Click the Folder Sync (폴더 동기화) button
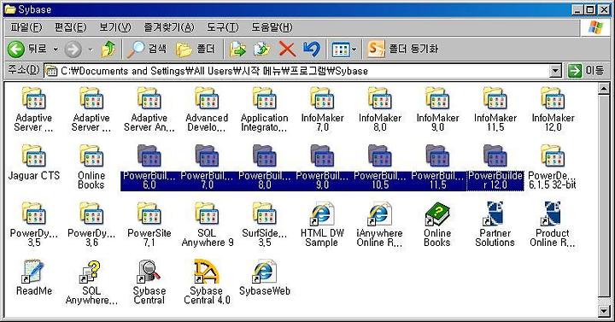The image size is (615, 322). (403, 49)
